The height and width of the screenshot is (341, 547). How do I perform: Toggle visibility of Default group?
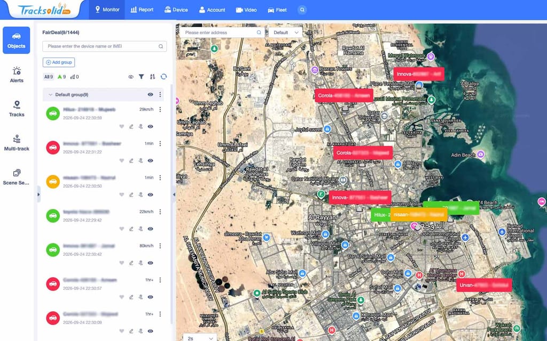pyautogui.click(x=150, y=95)
